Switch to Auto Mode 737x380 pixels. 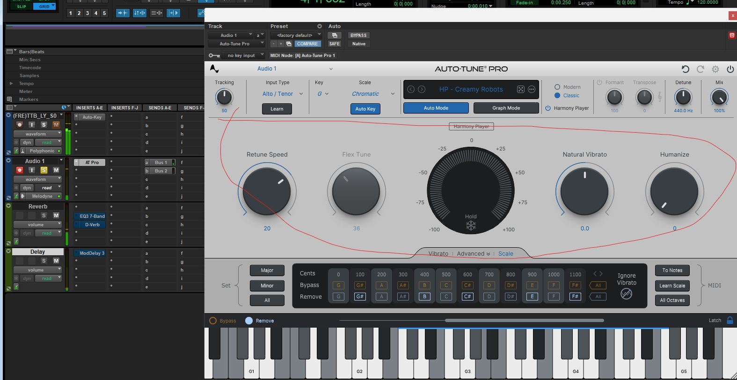coord(436,108)
